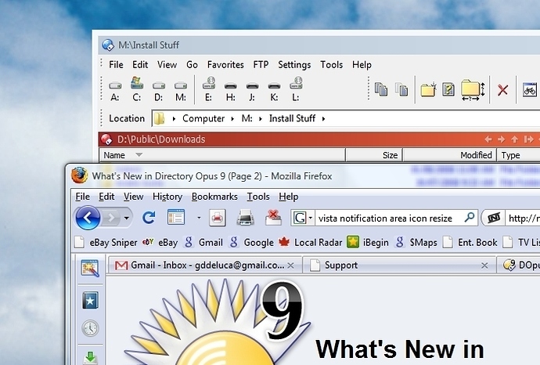The width and height of the screenshot is (540, 365).
Task: Click the Firefox forward button
Action: (x=111, y=218)
